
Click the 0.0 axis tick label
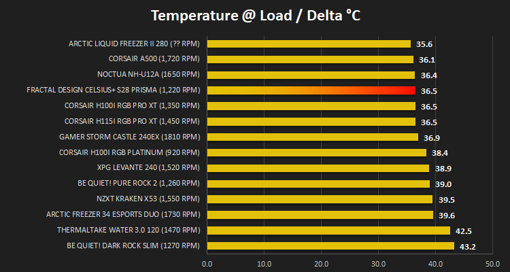[x=207, y=263]
